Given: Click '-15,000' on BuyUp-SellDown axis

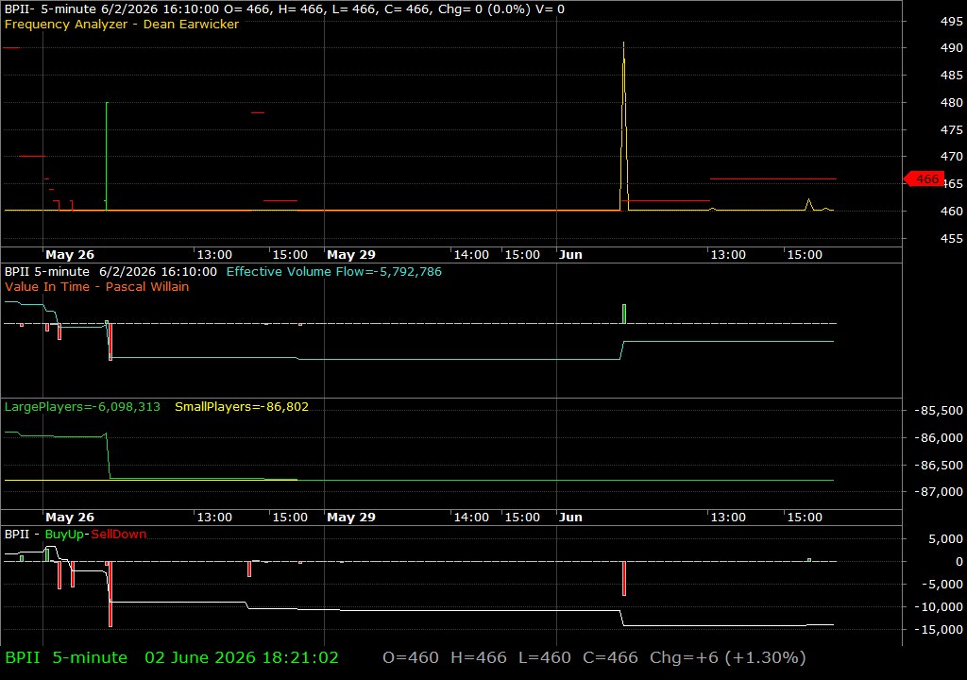Looking at the screenshot, I should 938,629.
